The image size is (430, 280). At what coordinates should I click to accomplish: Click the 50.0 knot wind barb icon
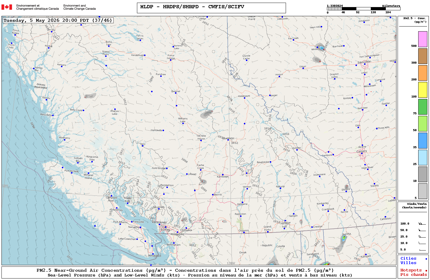click(x=422, y=230)
